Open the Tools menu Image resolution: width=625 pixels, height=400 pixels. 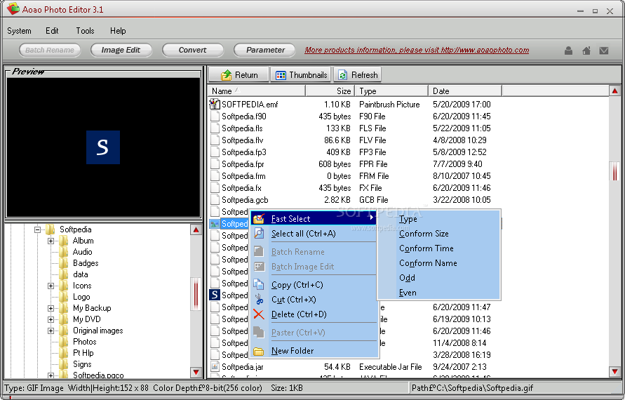point(85,31)
